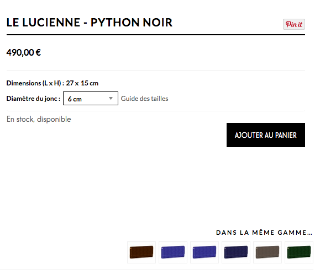Click the Diamètre du jonc label
This screenshot has width=320, height=275.
tap(33, 99)
